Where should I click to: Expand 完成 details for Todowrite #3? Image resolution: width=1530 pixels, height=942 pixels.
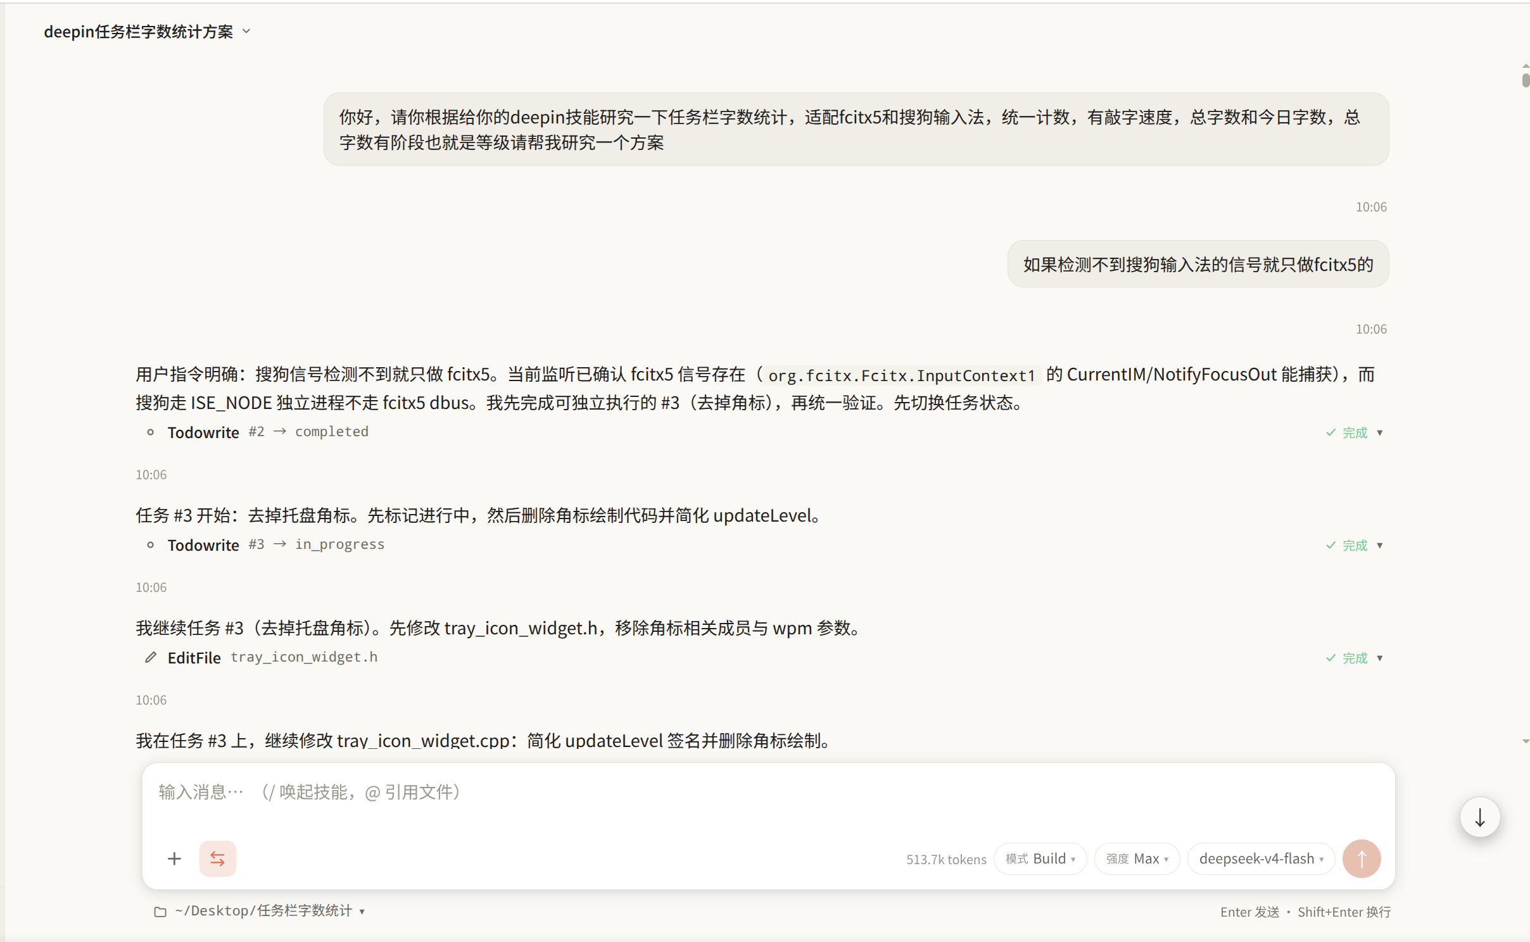(x=1355, y=545)
